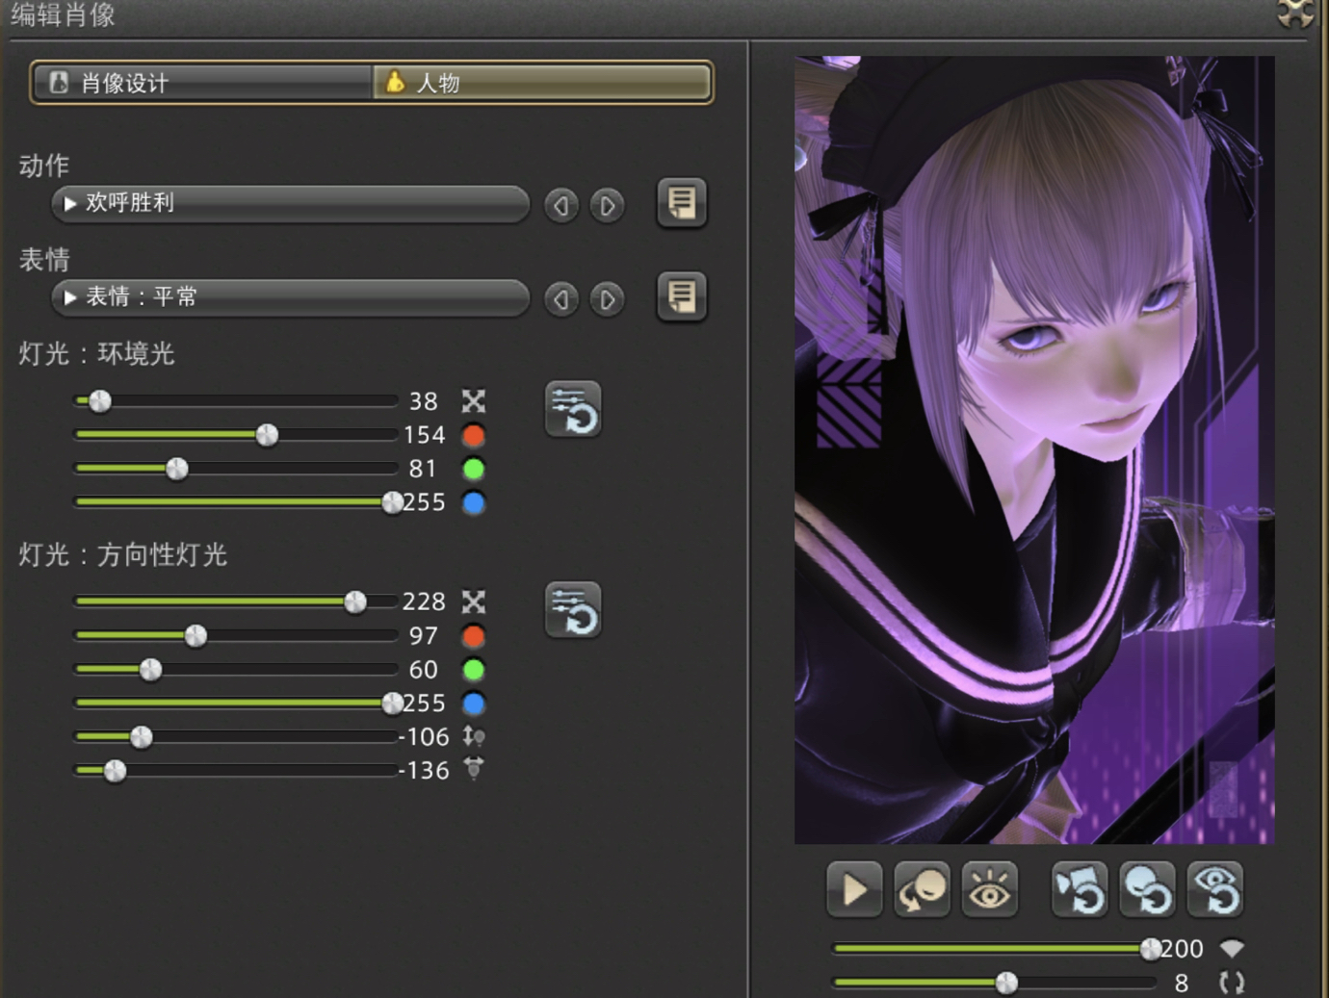This screenshot has height=998, width=1329.
Task: Click the directional light brightness icon beside 228
Action: tap(473, 601)
